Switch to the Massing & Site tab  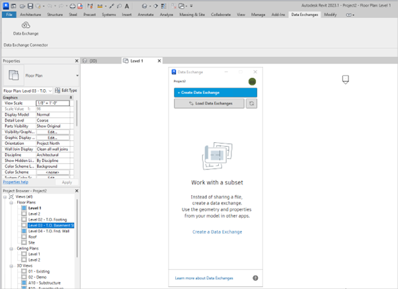(x=192, y=15)
